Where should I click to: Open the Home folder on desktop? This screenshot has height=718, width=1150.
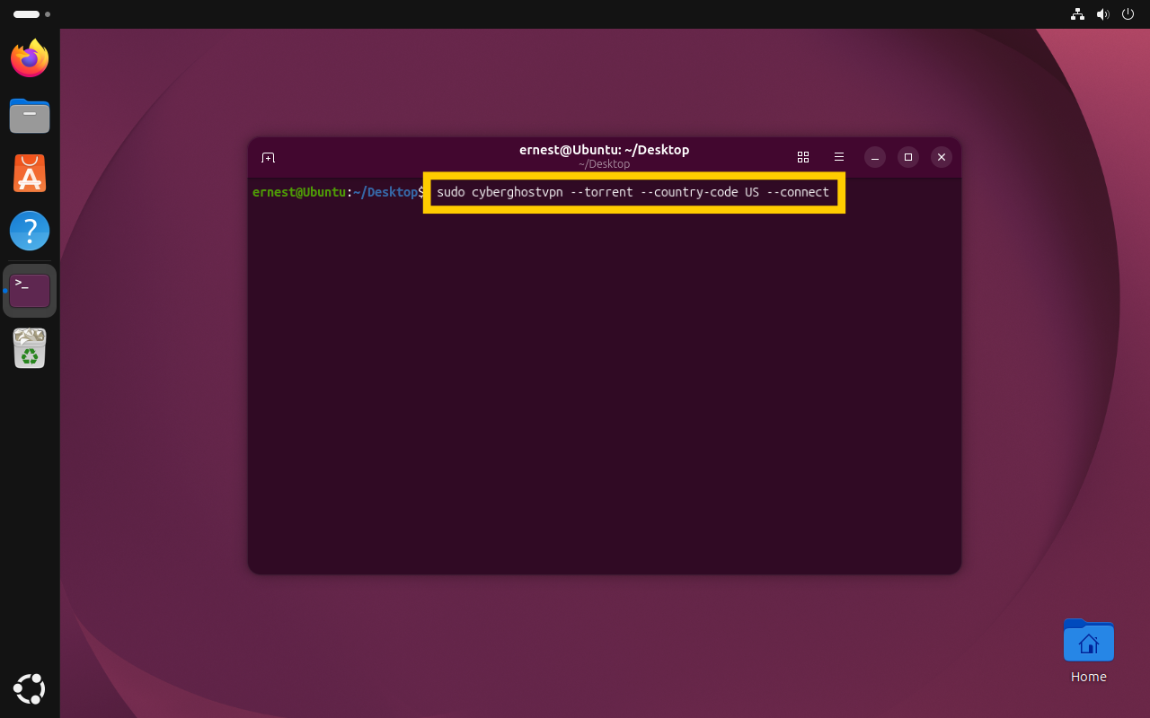(x=1089, y=641)
